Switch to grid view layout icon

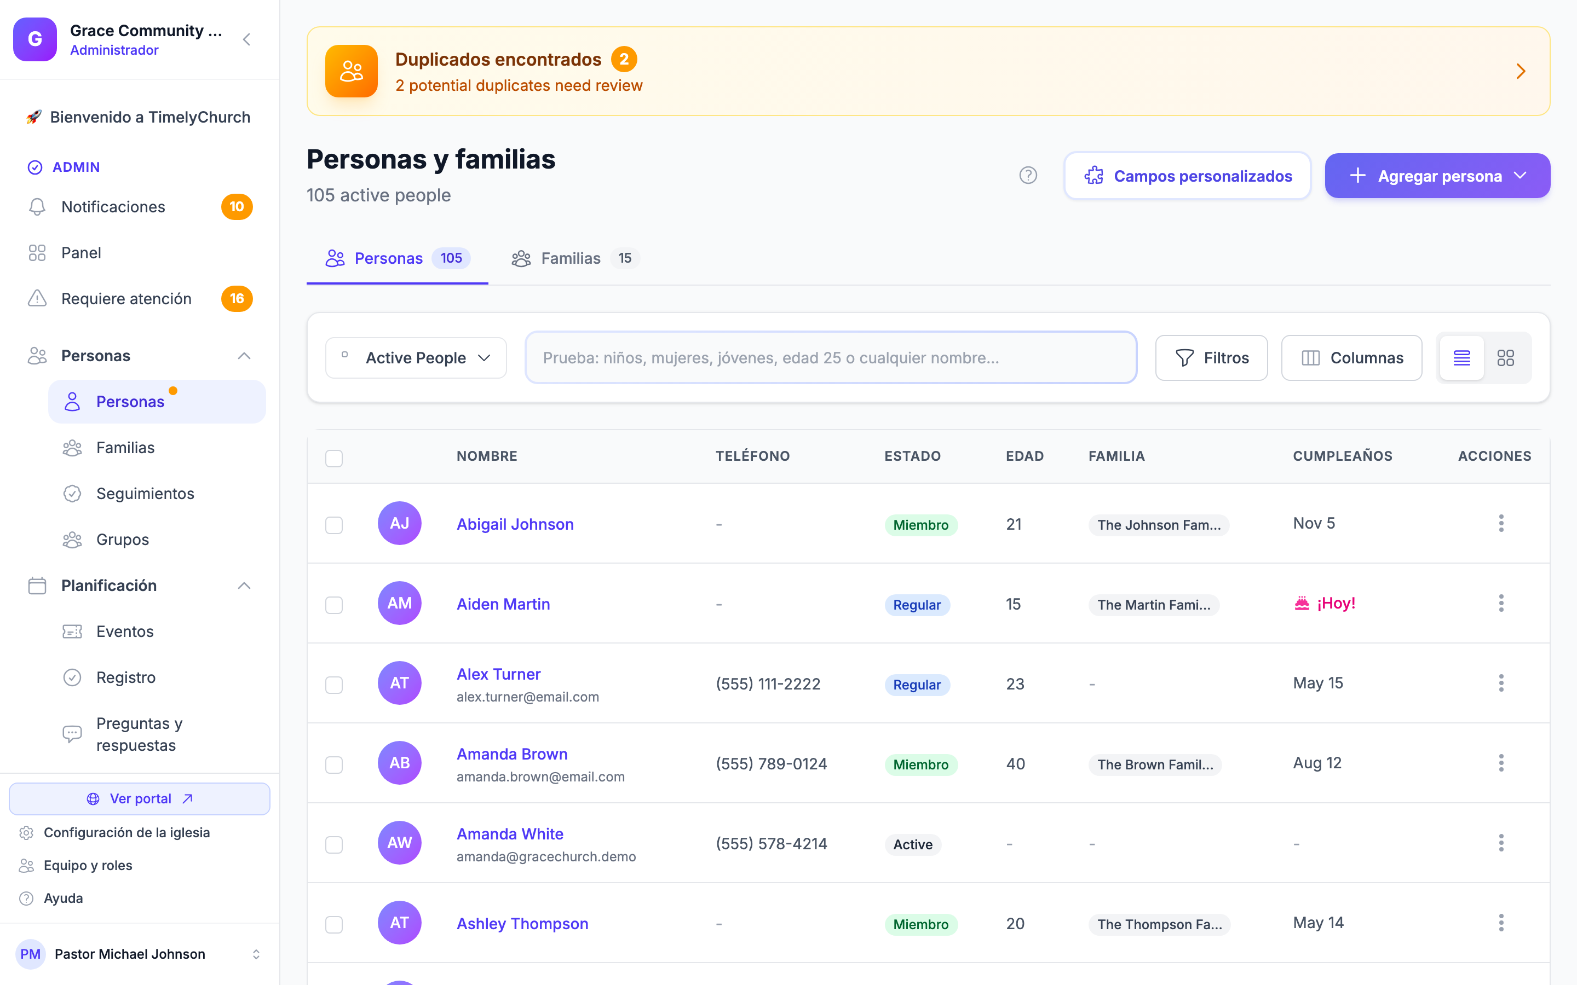tap(1505, 358)
